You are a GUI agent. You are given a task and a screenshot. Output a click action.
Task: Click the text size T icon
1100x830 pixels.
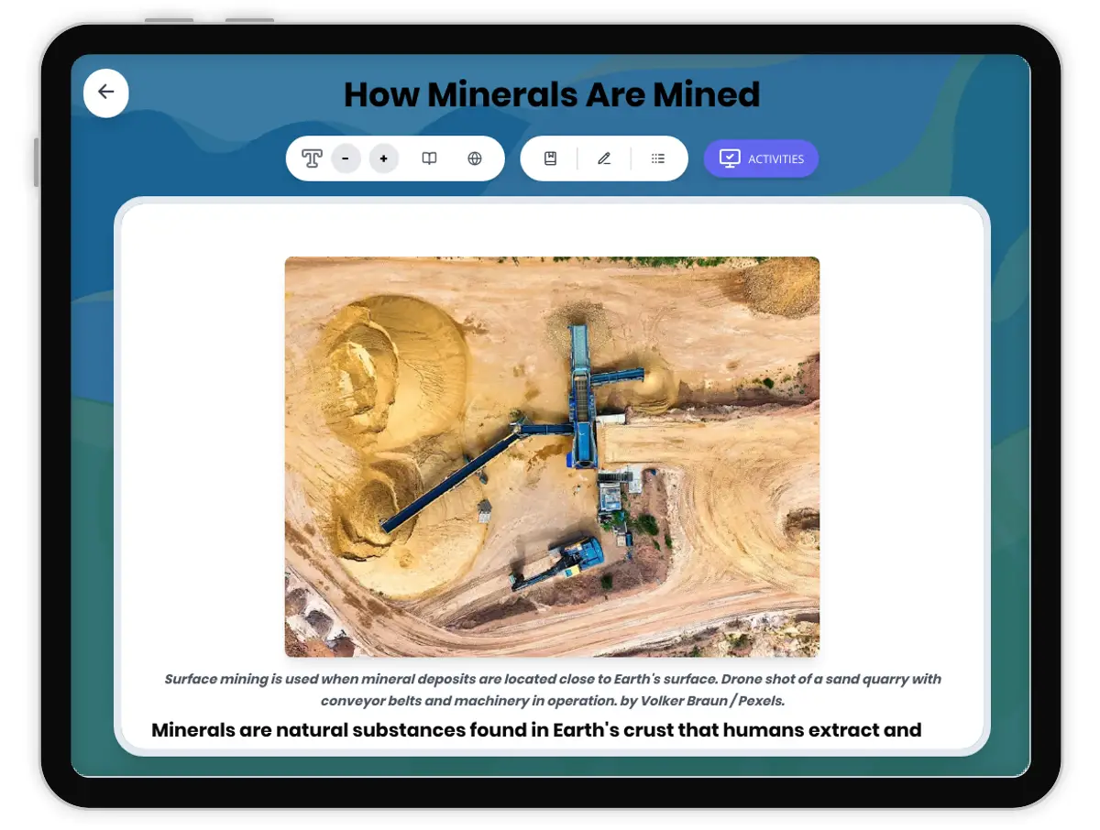[312, 158]
